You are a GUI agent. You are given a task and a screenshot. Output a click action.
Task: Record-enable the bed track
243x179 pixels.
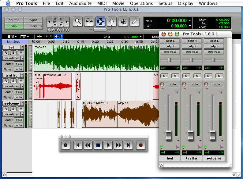(6, 53)
